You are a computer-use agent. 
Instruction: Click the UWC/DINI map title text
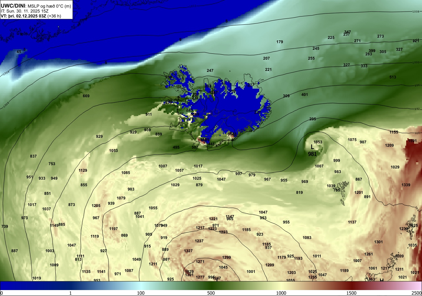[13, 6]
